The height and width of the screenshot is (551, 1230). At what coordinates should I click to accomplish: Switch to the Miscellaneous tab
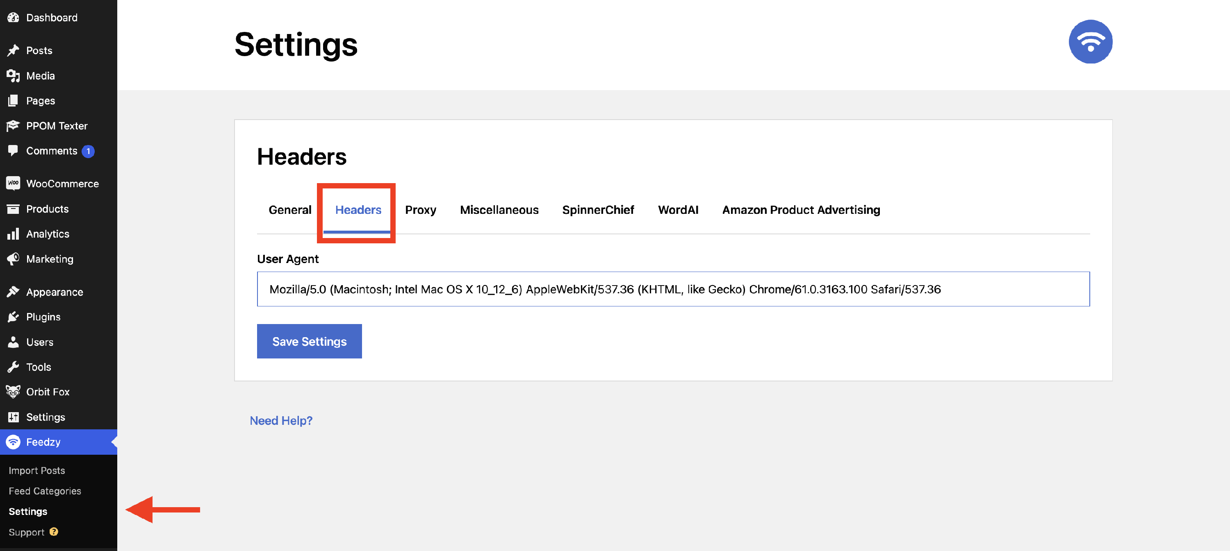coord(499,210)
